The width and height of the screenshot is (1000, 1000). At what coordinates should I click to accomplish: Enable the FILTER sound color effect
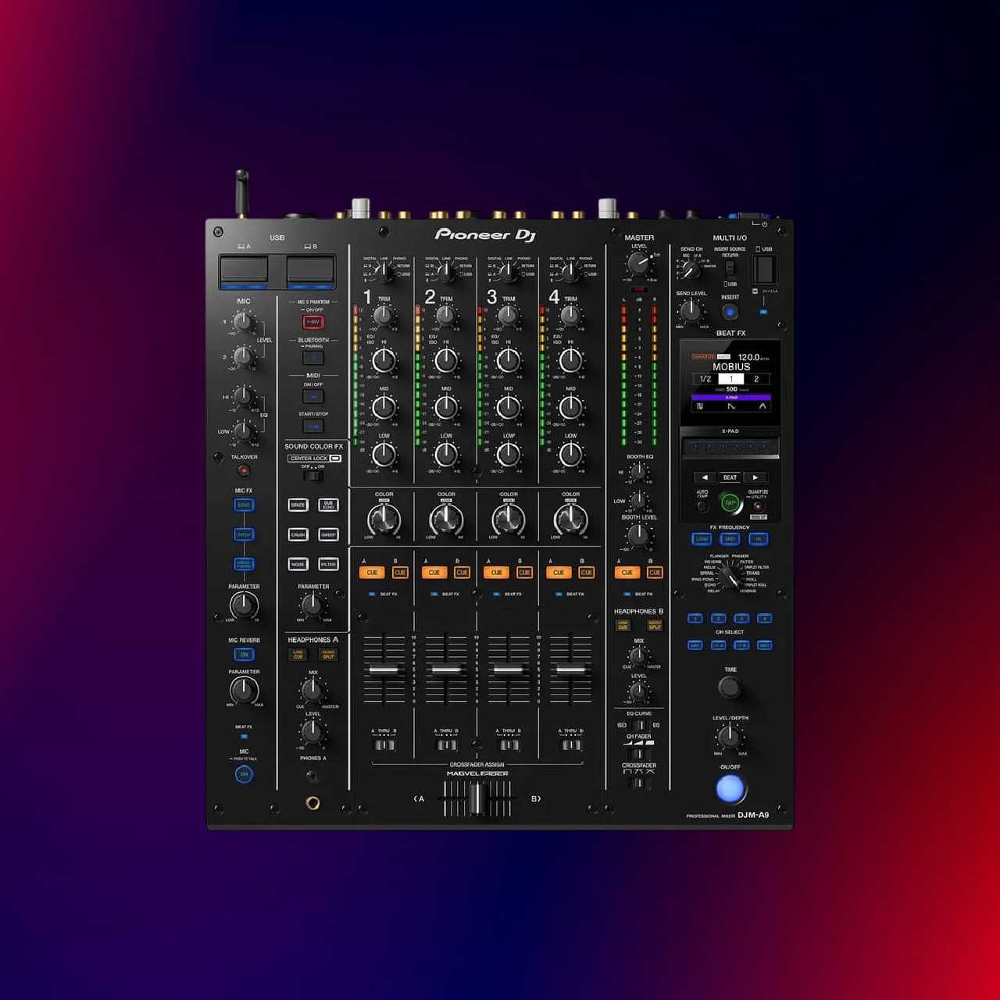pyautogui.click(x=328, y=564)
